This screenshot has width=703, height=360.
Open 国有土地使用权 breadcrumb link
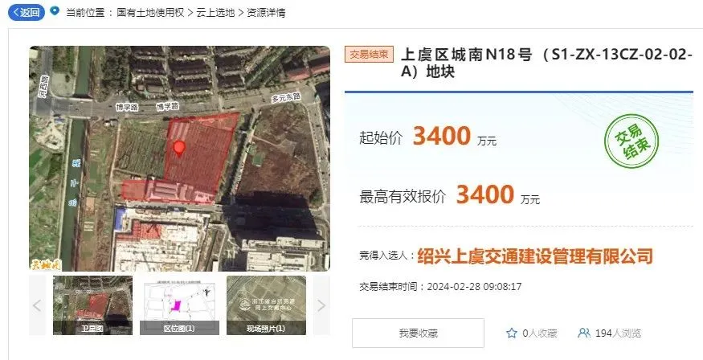(x=151, y=13)
